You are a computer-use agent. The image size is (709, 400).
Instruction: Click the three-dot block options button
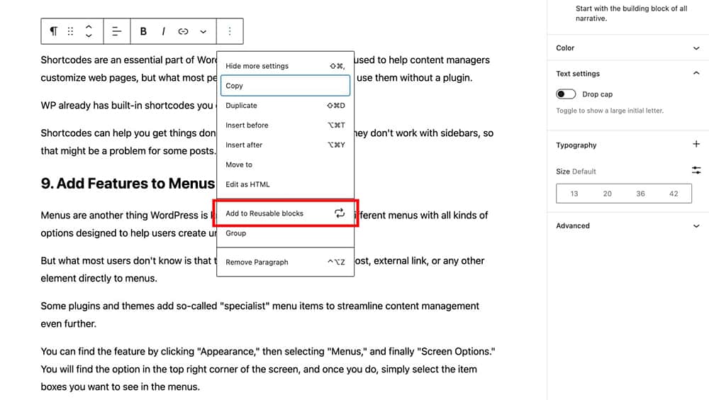click(x=230, y=31)
